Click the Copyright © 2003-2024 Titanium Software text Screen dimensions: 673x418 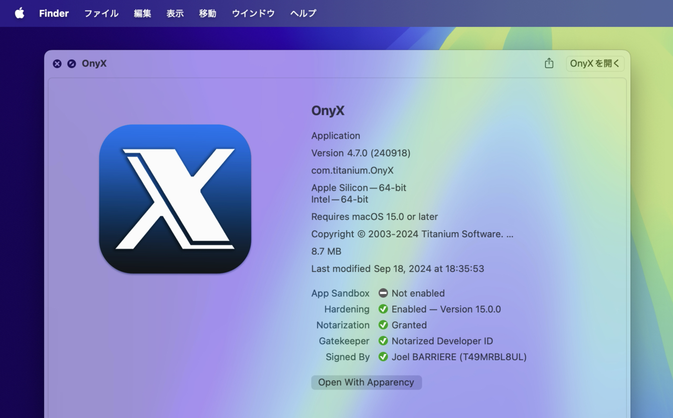412,234
